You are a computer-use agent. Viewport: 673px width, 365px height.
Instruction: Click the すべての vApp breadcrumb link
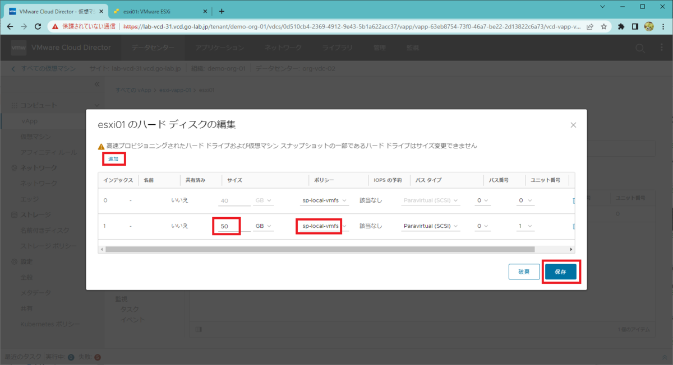[x=134, y=90]
